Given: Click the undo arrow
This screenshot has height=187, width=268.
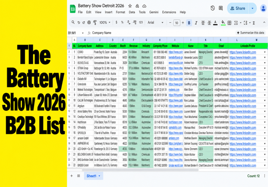Looking at the screenshot, I should (79, 23).
